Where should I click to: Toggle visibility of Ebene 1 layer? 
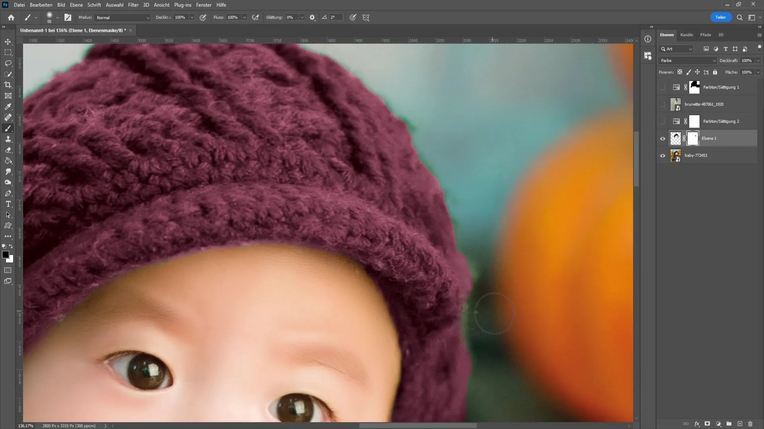point(662,138)
